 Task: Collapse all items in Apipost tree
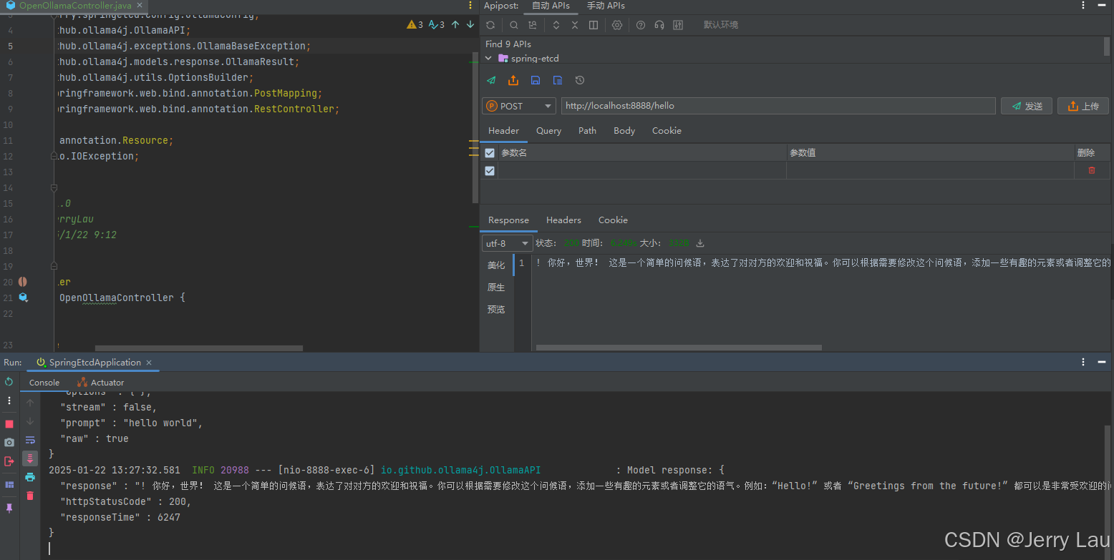point(574,25)
